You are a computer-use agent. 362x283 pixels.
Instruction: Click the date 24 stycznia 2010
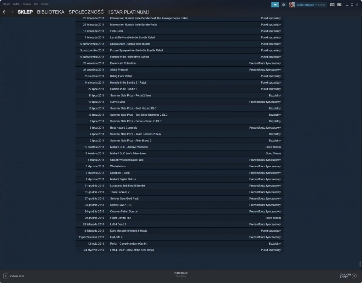pos(94,250)
